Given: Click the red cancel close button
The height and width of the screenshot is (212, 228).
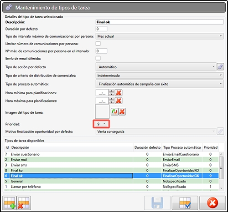Looking at the screenshot, I should click(x=212, y=203).
